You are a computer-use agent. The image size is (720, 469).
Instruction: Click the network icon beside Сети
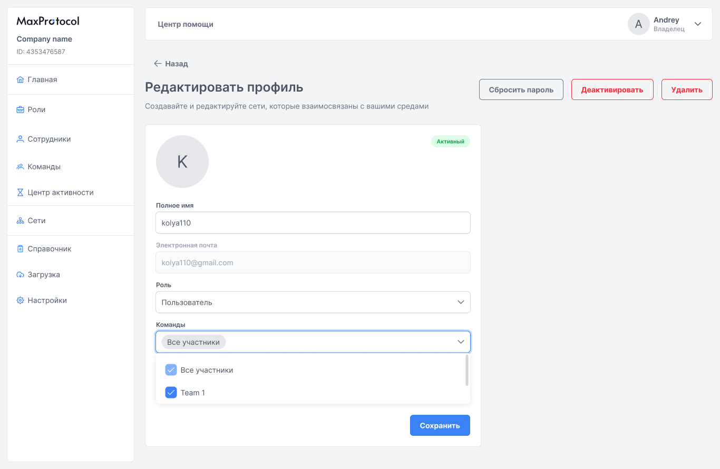21,221
